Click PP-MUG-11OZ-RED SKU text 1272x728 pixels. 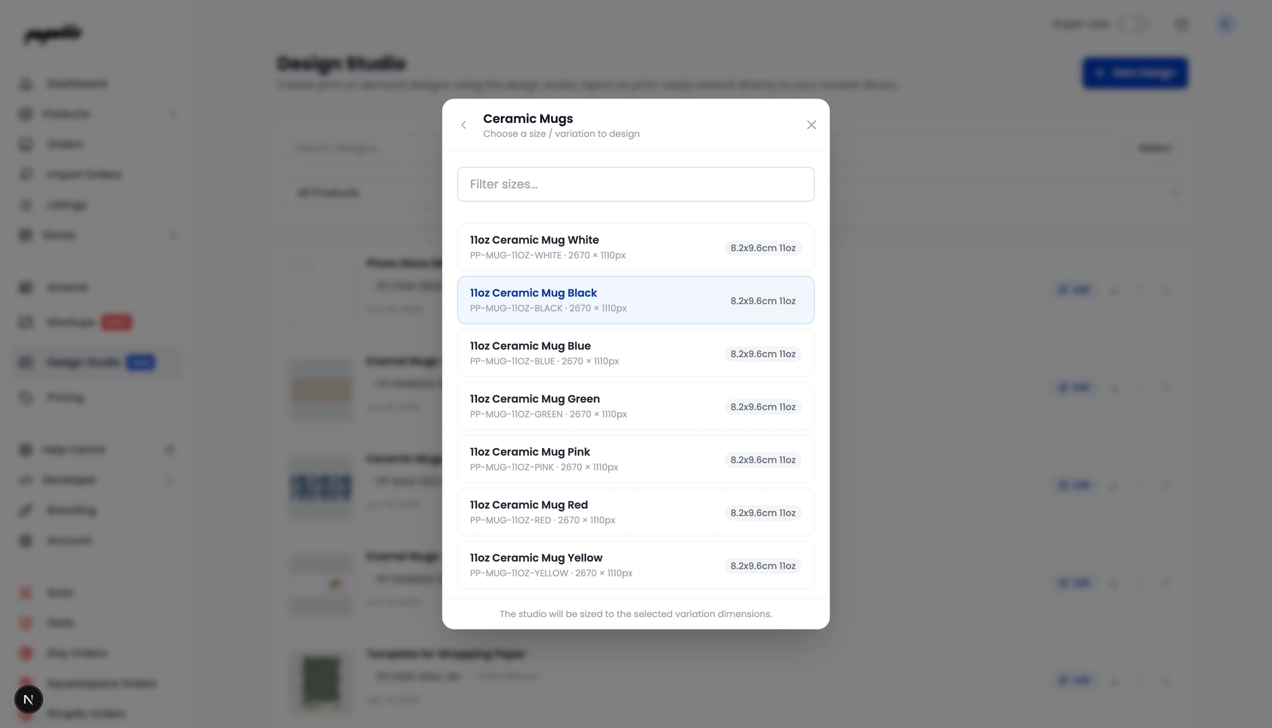click(510, 520)
